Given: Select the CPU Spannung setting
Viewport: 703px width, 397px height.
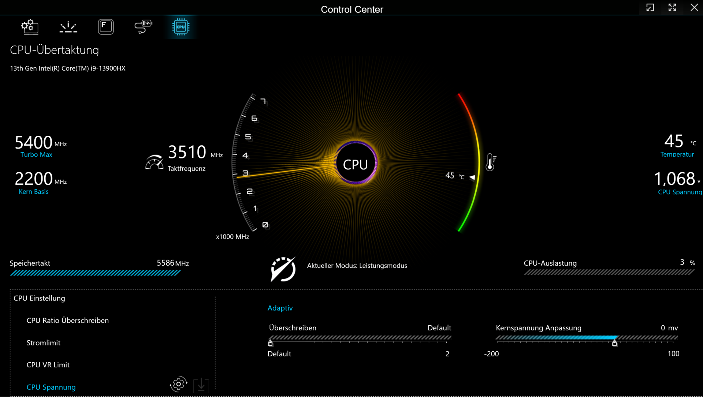Looking at the screenshot, I should 51,387.
